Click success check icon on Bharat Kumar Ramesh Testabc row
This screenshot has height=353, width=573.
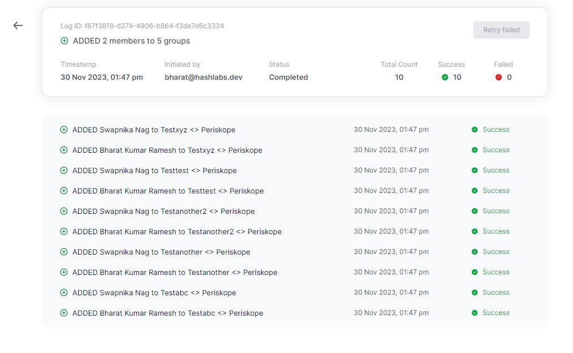(474, 313)
